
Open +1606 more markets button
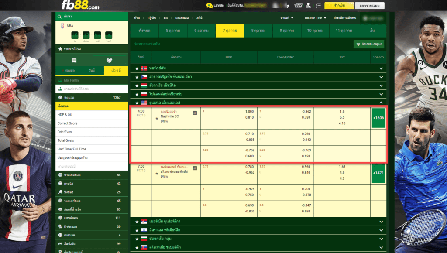tap(378, 118)
